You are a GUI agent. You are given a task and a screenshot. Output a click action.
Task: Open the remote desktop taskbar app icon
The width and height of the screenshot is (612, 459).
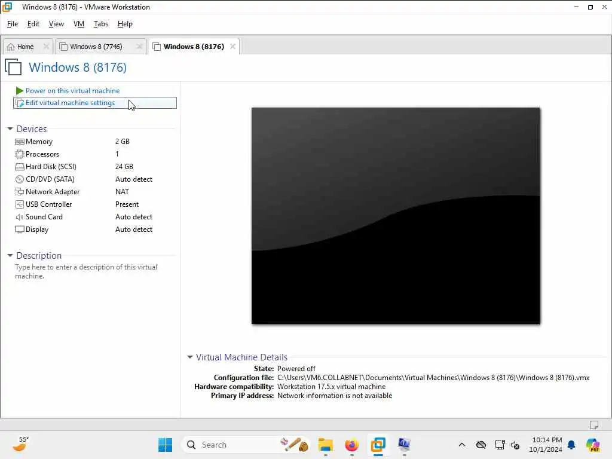pos(404,445)
